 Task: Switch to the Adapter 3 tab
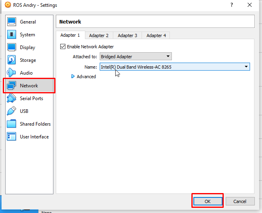coord(127,35)
